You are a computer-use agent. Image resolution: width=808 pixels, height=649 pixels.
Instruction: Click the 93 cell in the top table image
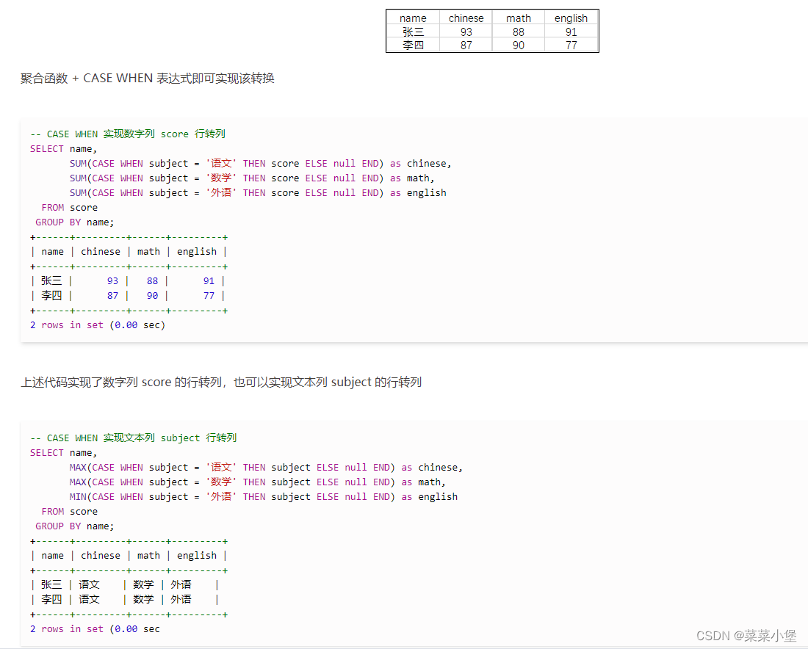pos(466,32)
